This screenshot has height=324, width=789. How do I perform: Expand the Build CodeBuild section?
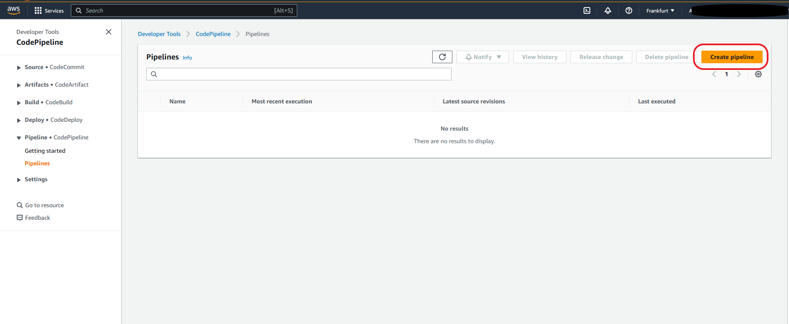(x=18, y=103)
